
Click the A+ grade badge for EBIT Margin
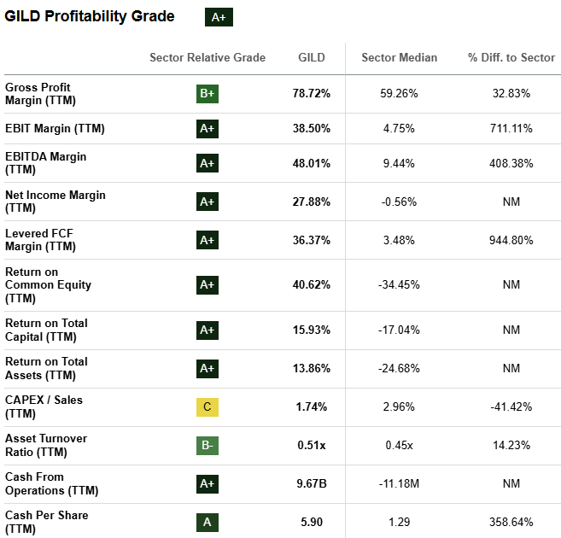(x=207, y=129)
